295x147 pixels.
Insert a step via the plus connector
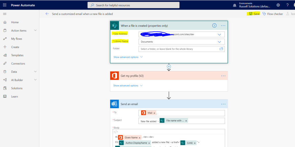click(x=169, y=66)
